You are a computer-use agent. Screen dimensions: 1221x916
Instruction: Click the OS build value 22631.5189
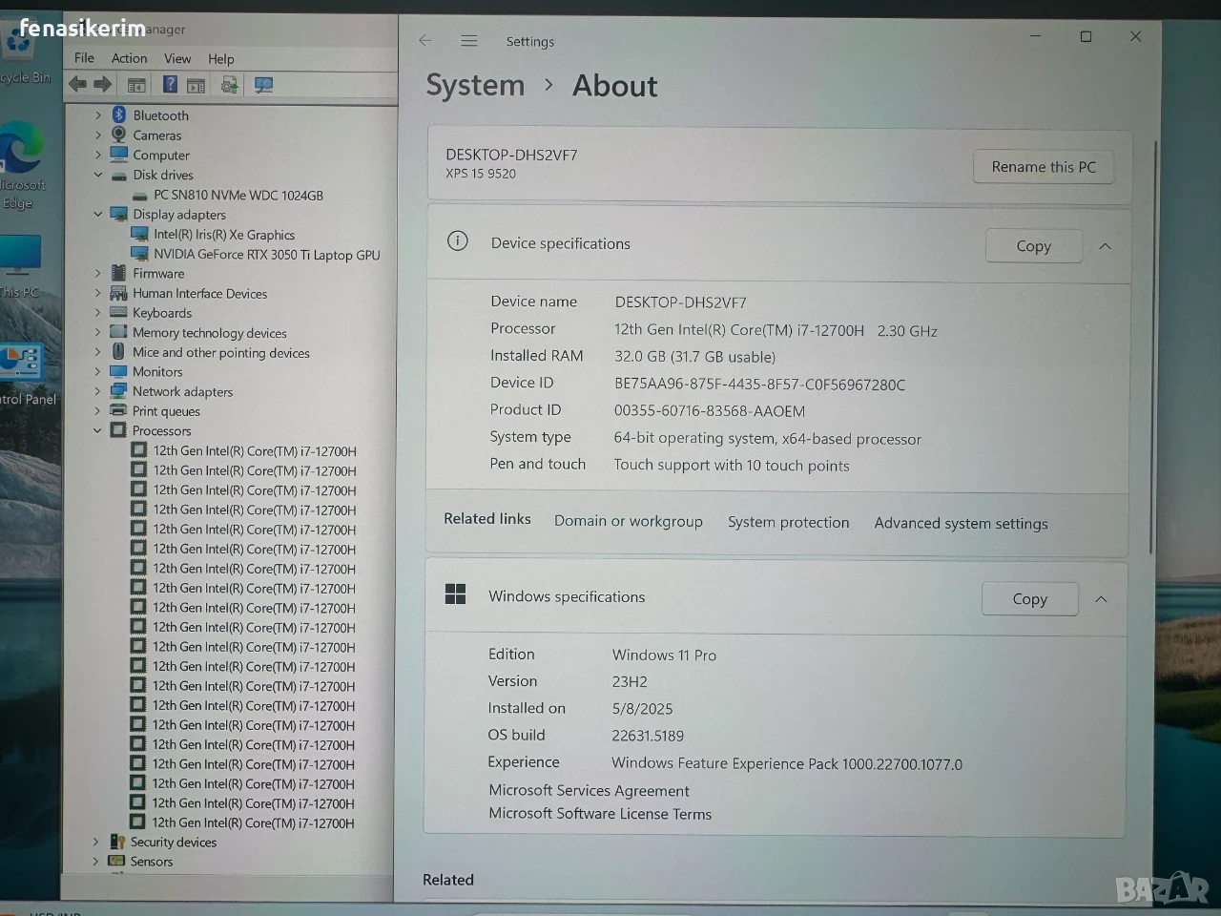click(x=648, y=736)
